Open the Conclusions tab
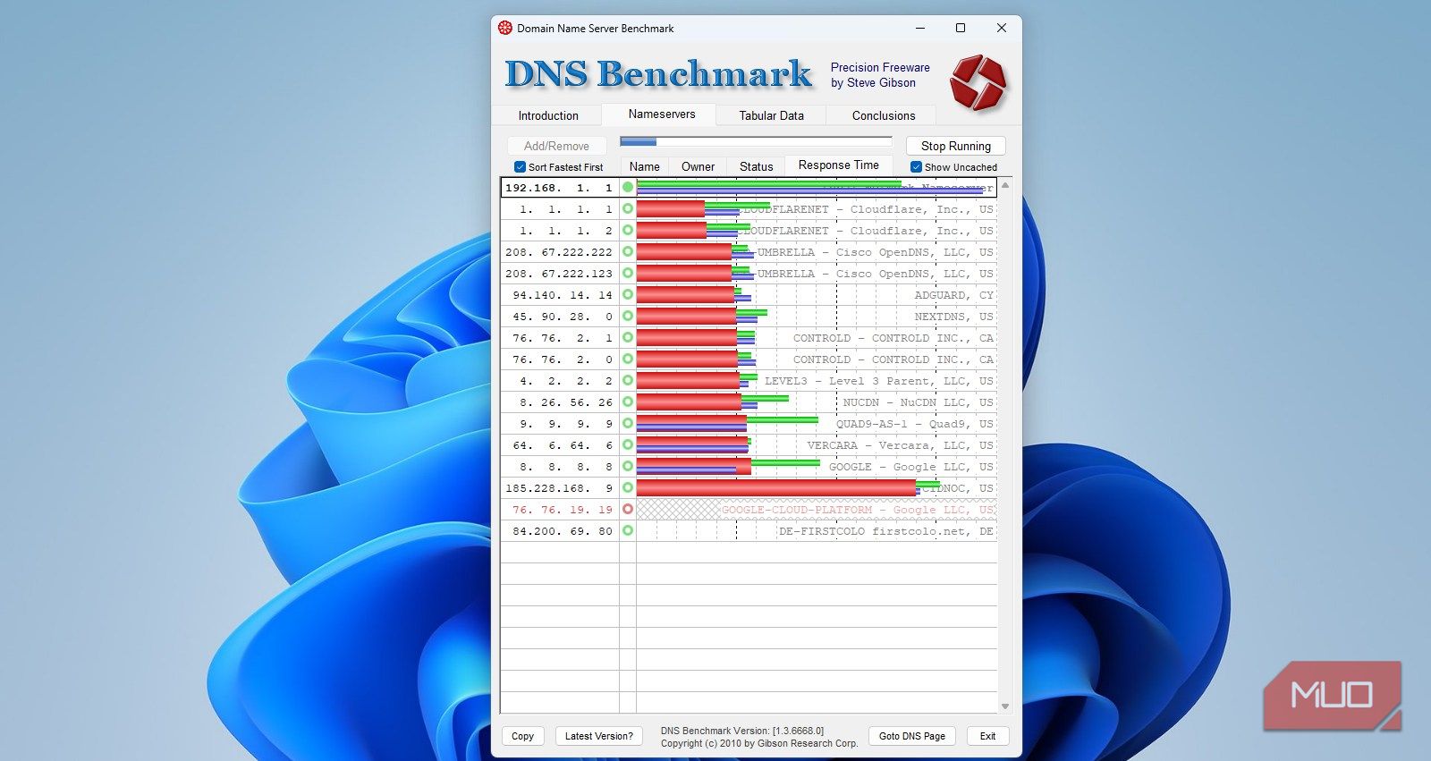 pos(884,115)
